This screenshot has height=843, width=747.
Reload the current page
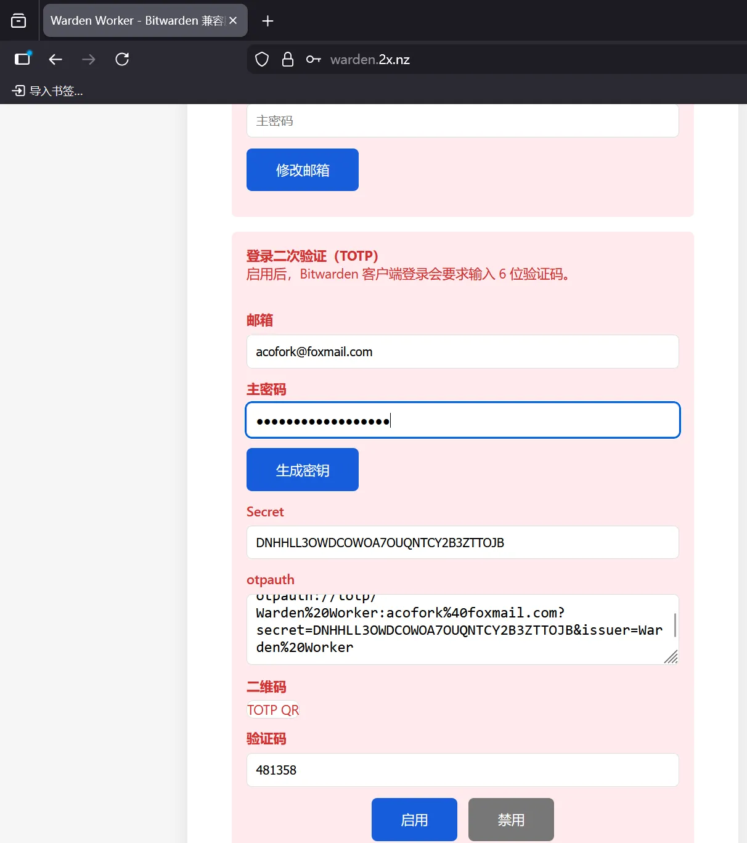tap(122, 59)
